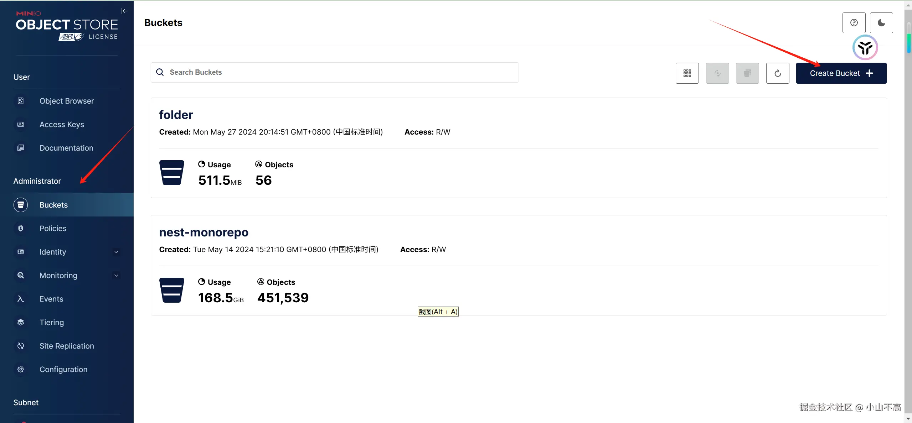Open the nest-monorepo bucket title
This screenshot has height=423, width=912.
pyautogui.click(x=203, y=233)
